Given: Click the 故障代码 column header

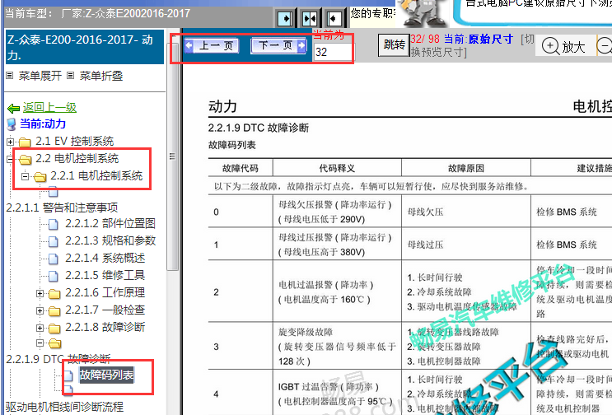Looking at the screenshot, I should [x=241, y=168].
